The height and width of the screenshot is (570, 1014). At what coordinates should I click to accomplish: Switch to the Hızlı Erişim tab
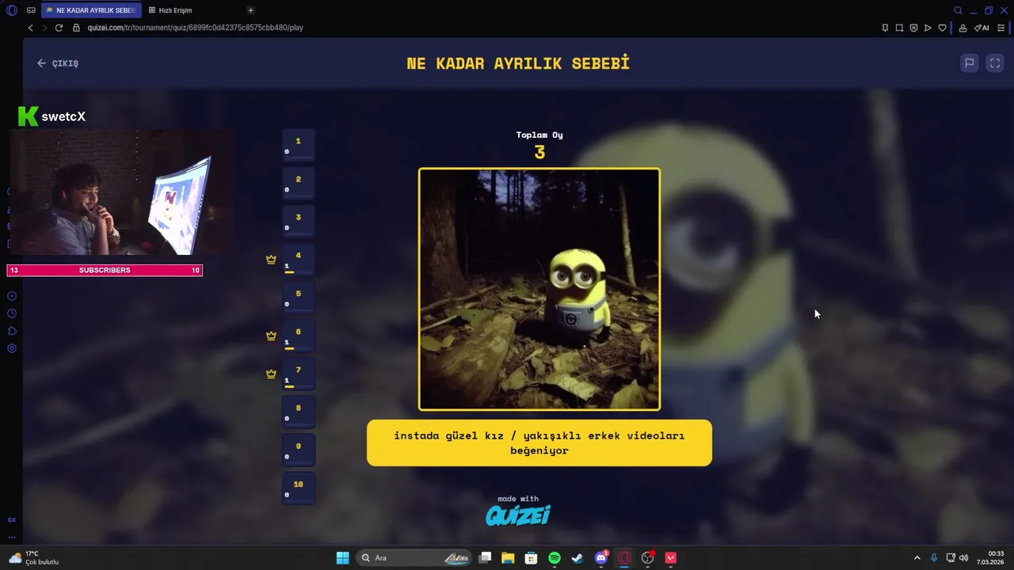click(x=170, y=10)
